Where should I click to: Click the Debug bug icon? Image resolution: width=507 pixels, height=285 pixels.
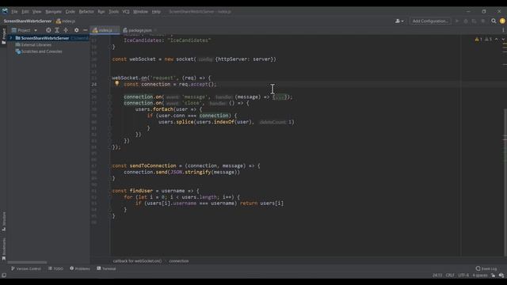click(466, 21)
